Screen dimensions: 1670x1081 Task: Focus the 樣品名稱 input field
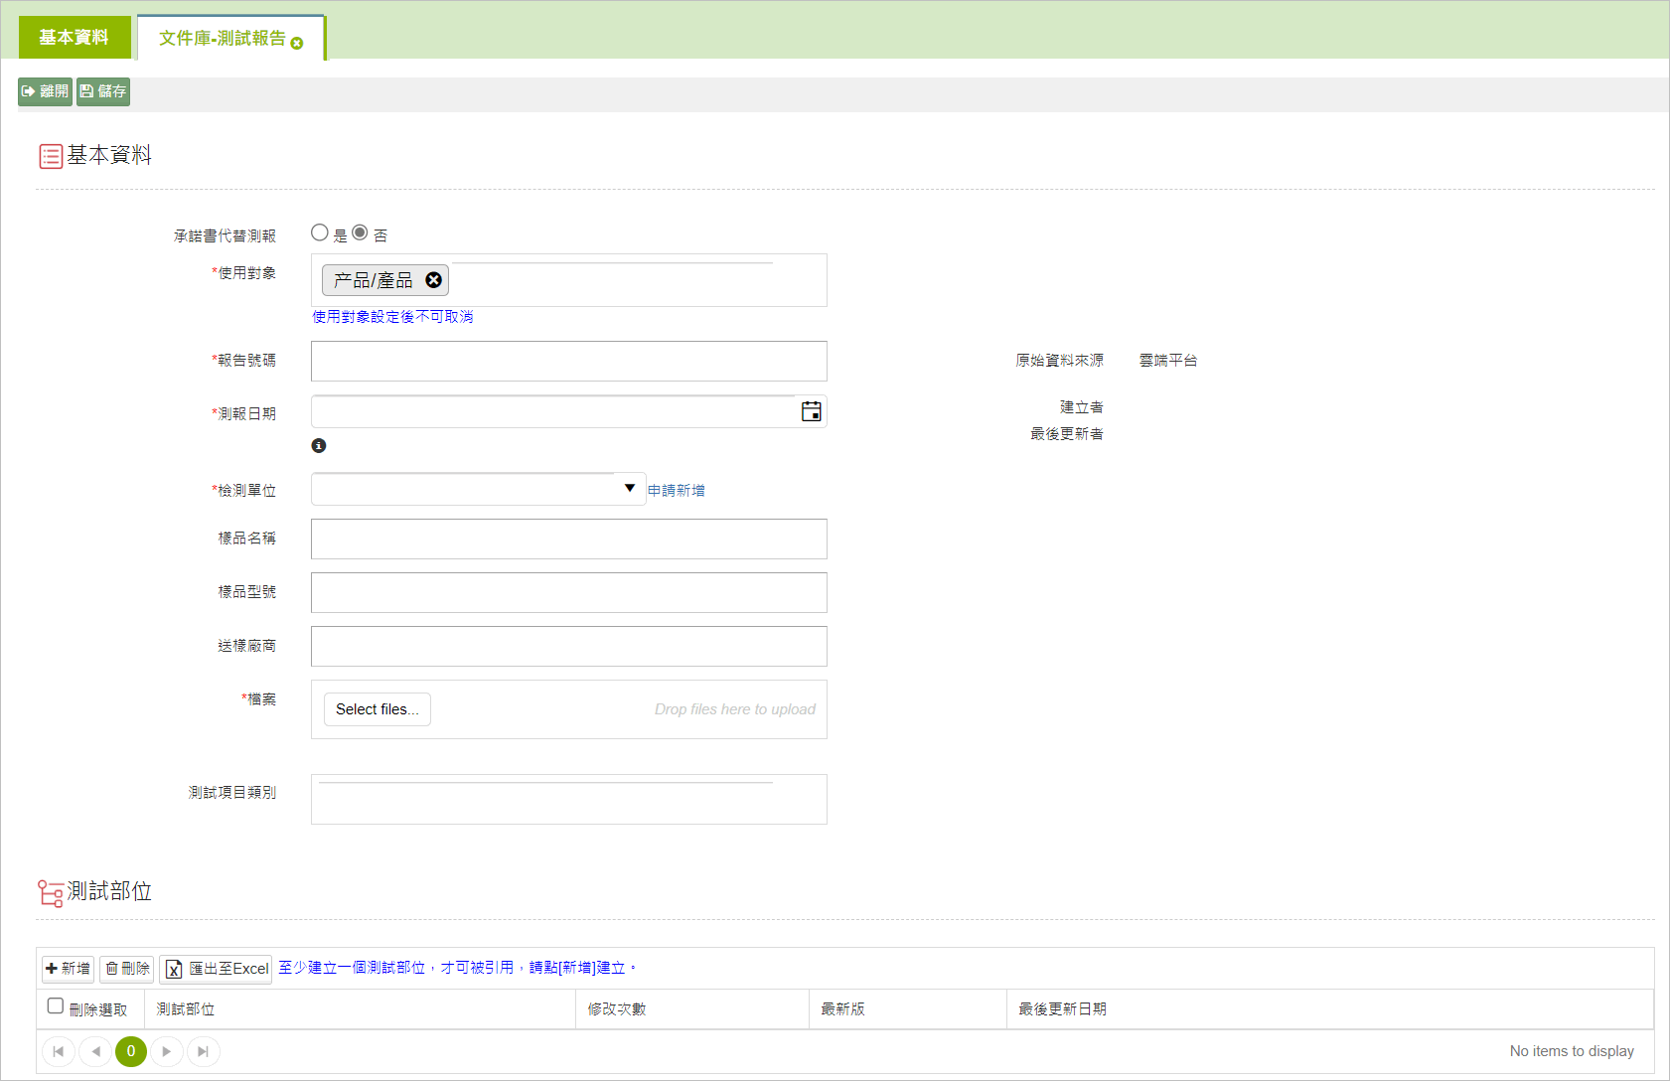click(x=569, y=539)
